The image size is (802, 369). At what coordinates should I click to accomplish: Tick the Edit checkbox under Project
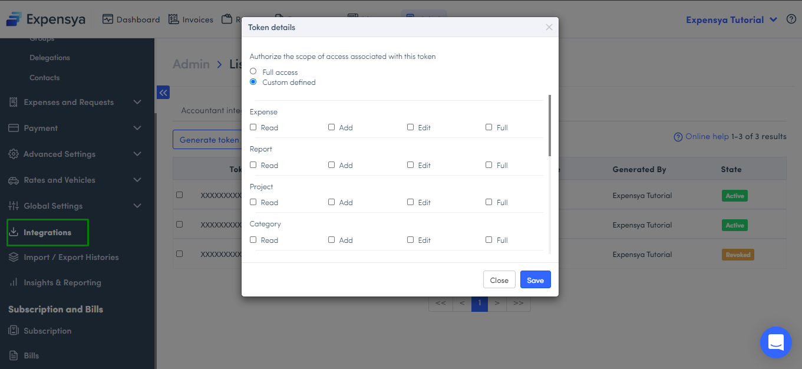pyautogui.click(x=410, y=202)
